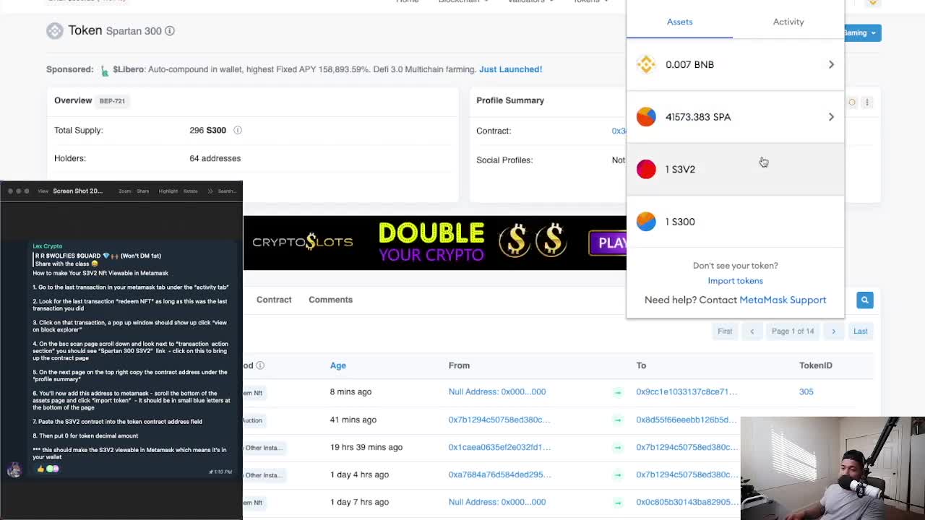Screen dimensions: 925x520
Task: Click the $Libero sponsored name
Action: tap(129, 69)
